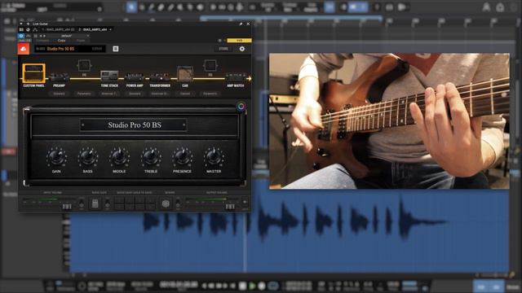Select the Preamp module

coord(59,79)
